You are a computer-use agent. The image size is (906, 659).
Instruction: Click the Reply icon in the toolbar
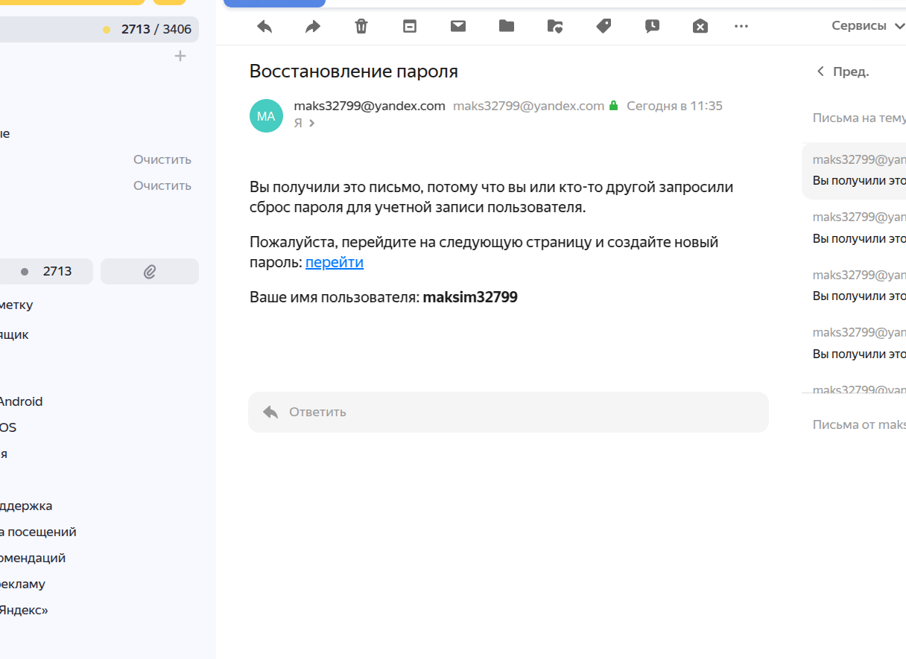click(264, 26)
